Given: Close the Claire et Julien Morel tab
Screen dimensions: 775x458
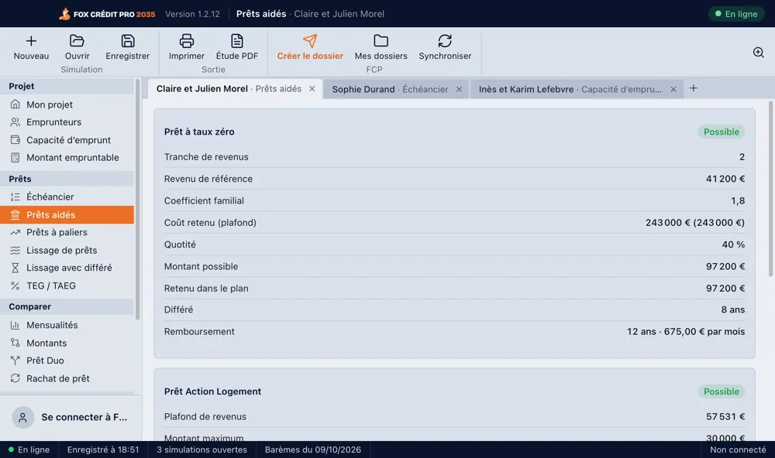Looking at the screenshot, I should (312, 89).
